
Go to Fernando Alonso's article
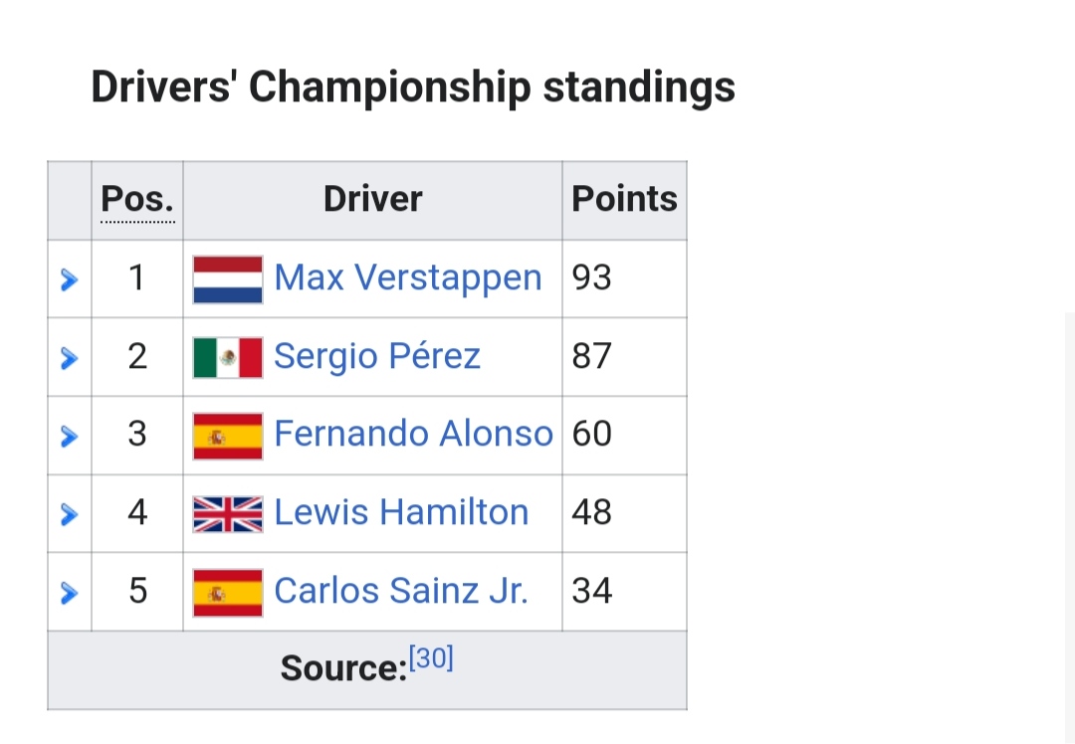pos(412,434)
